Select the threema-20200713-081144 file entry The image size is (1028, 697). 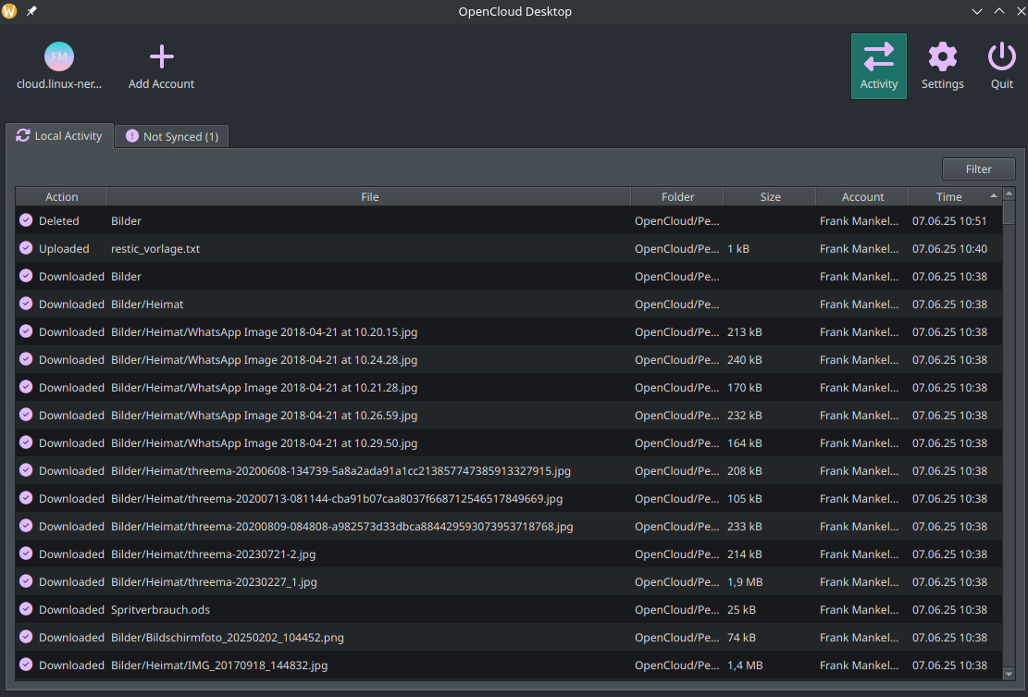pos(337,498)
